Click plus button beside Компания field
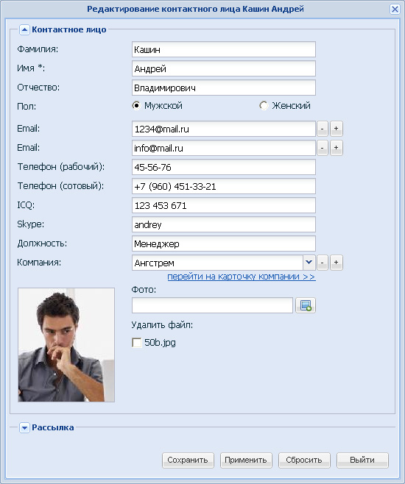The image size is (405, 484). pos(336,263)
